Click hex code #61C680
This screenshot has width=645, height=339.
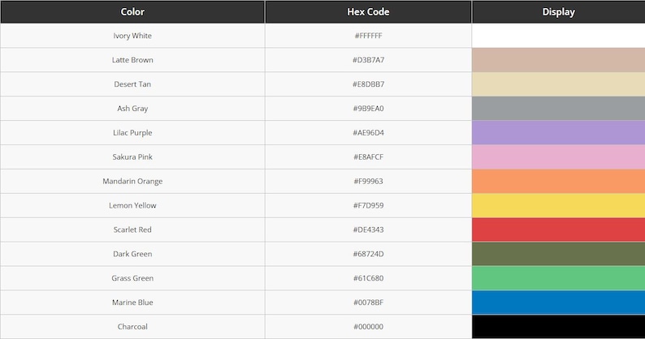(x=368, y=278)
